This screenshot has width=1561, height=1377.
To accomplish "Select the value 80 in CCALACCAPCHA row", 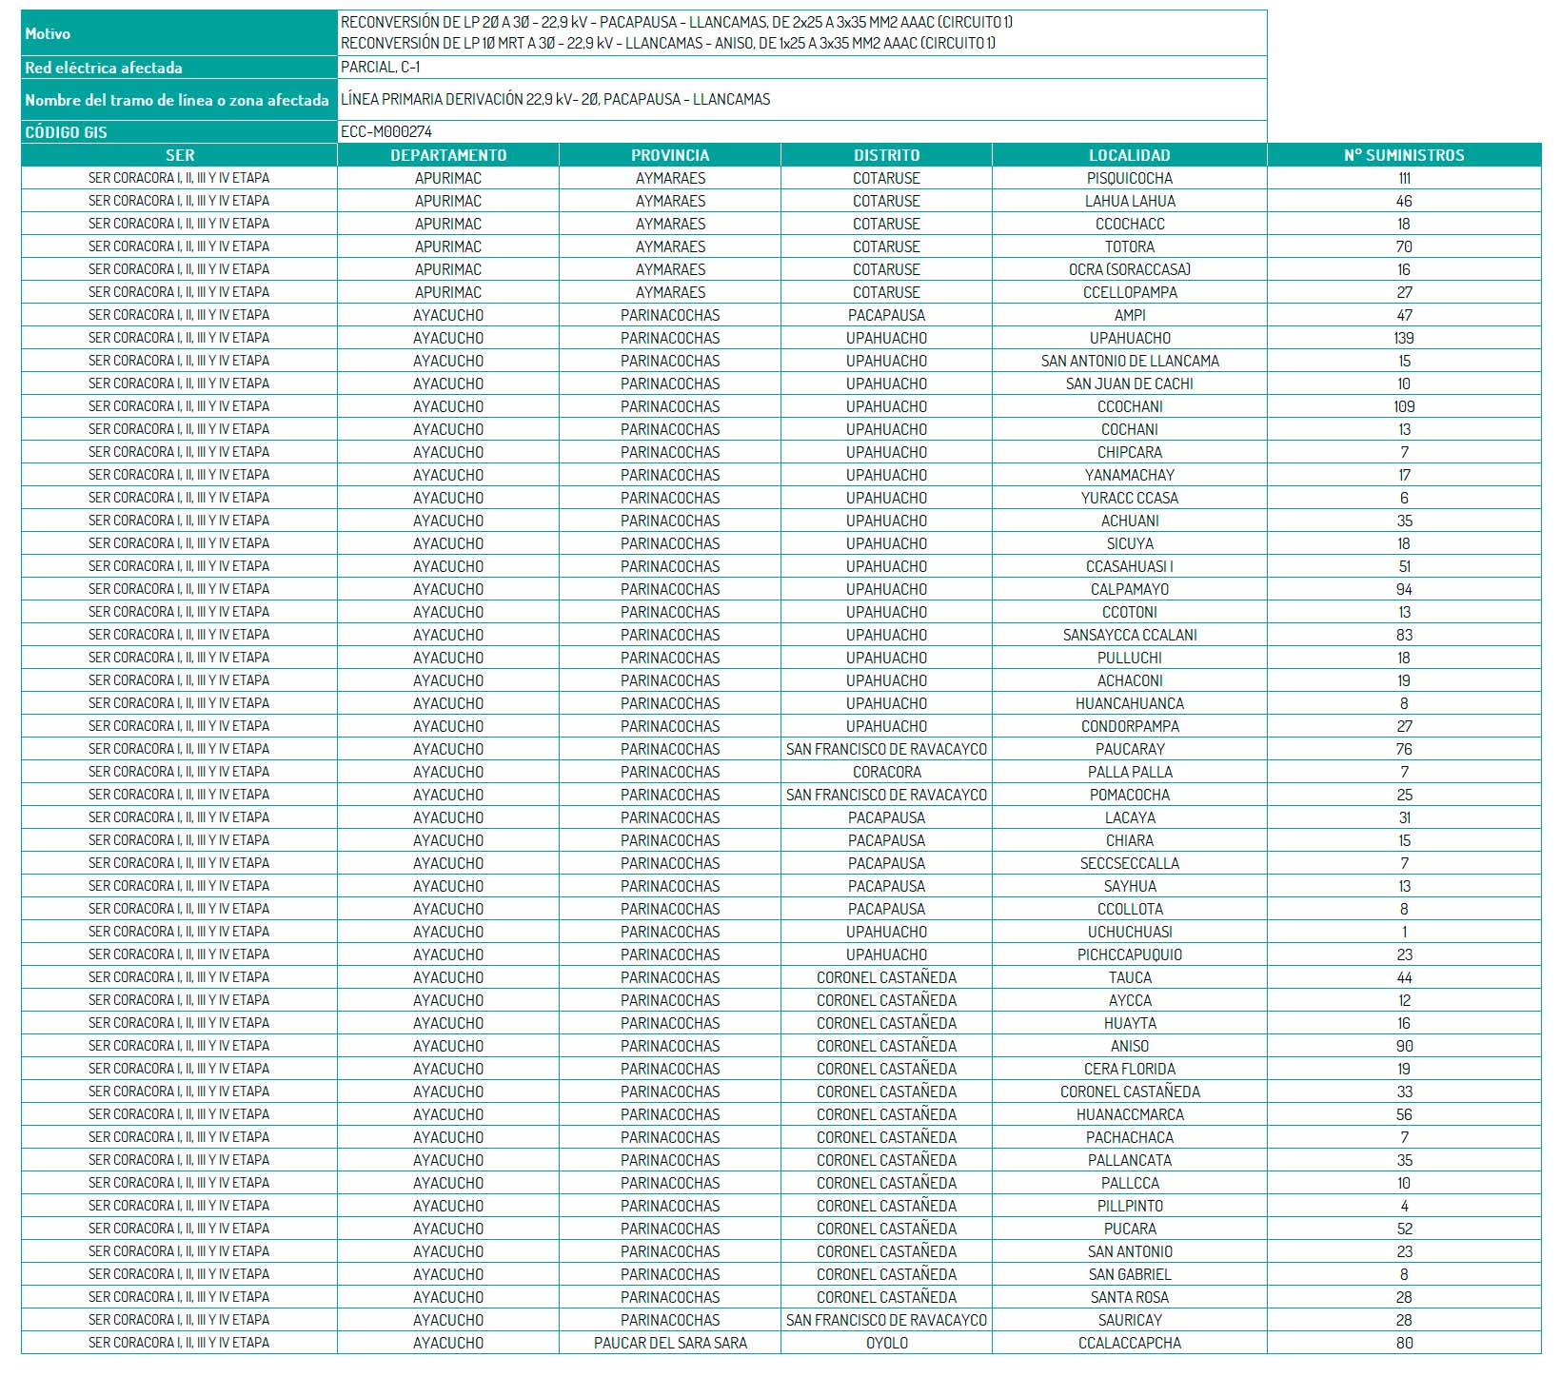I will (1404, 1343).
